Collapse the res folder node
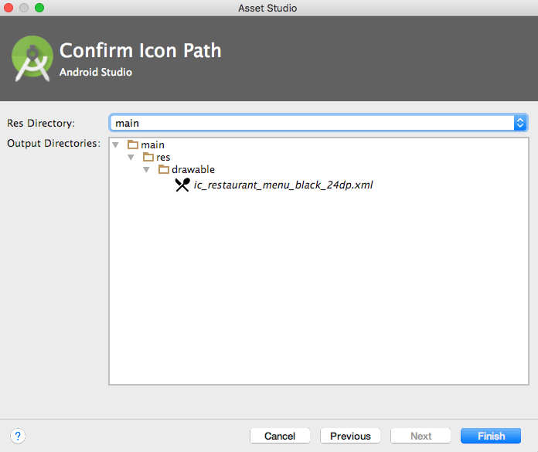Viewport: 538px width, 452px height. click(131, 157)
